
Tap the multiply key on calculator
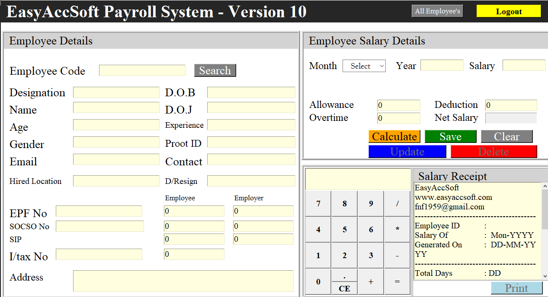(x=397, y=230)
